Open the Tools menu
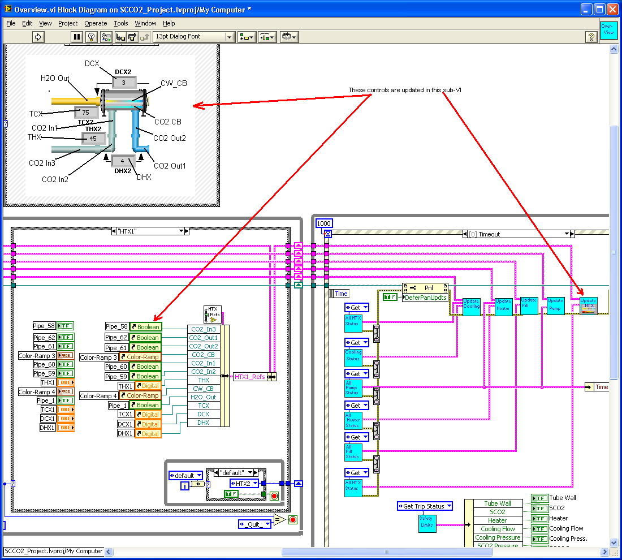This screenshot has width=622, height=560. pyautogui.click(x=121, y=23)
